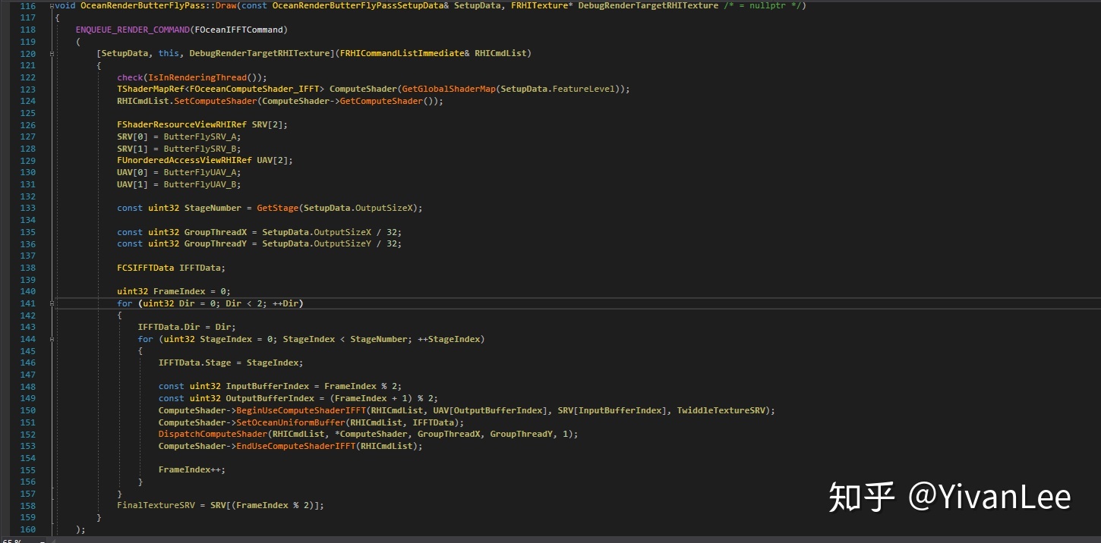The image size is (1101, 543).
Task: Click the GetGlobalShaderMap function call
Action: [x=448, y=89]
